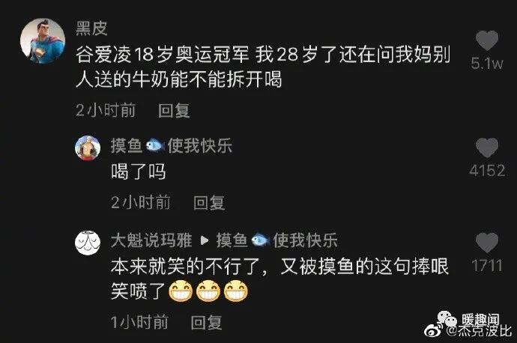Like 黑皮's comment with the heart icon
The height and width of the screenshot is (343, 517).
(487, 40)
